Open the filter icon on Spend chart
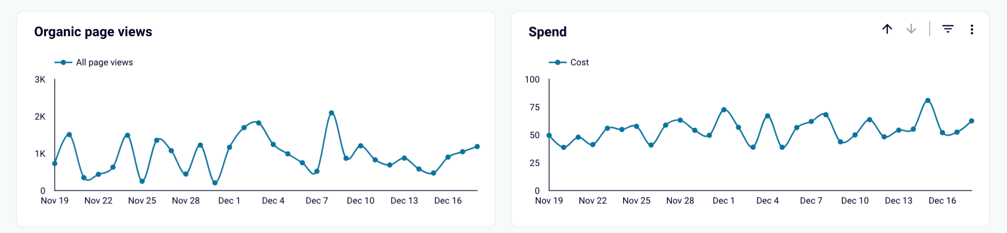Viewport: 1007px width, 233px height. coord(947,29)
